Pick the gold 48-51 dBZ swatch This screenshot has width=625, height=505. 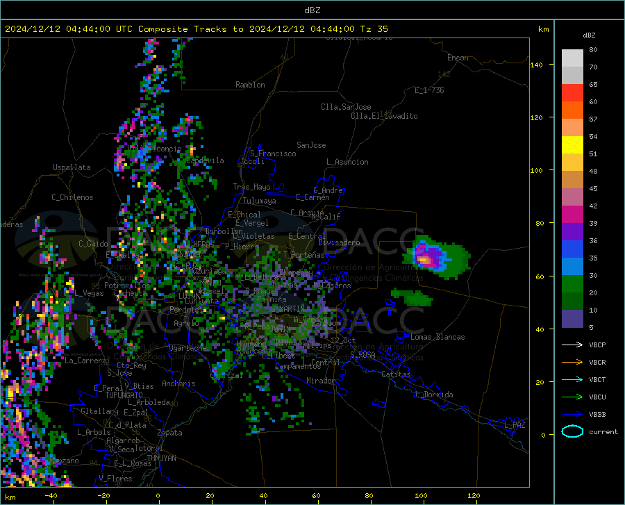pyautogui.click(x=572, y=163)
